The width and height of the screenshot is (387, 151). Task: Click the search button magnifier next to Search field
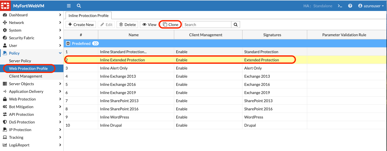tap(236, 25)
